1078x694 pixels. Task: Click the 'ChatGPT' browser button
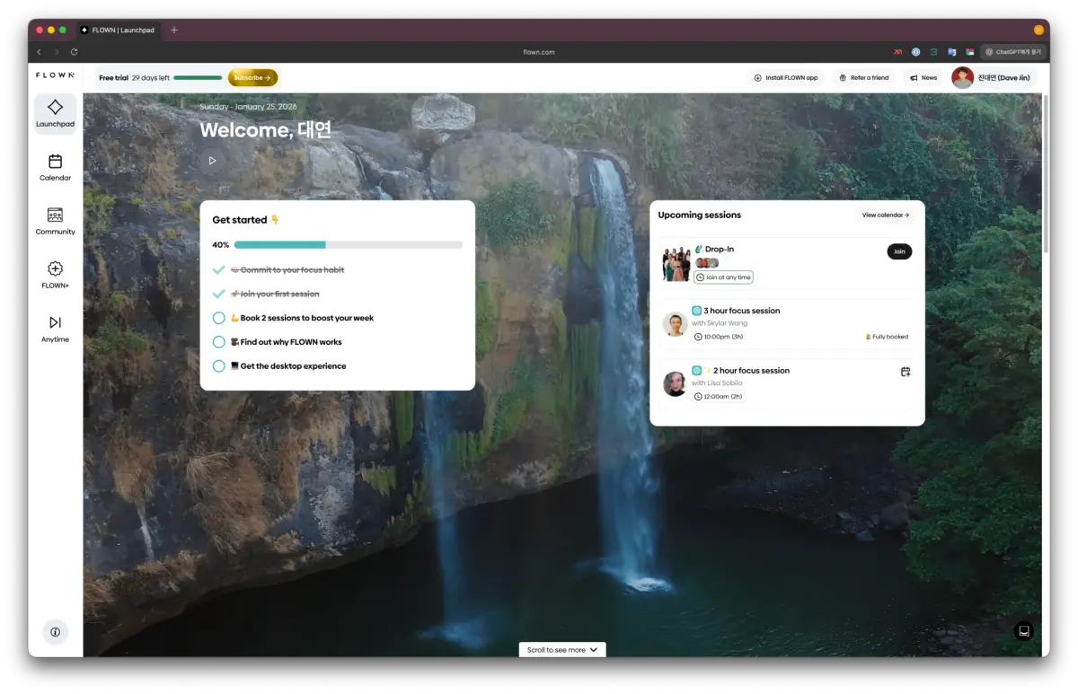click(1012, 52)
